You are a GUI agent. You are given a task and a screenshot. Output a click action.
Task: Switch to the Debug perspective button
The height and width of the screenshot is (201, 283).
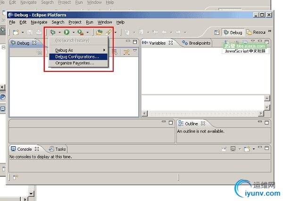233,32
